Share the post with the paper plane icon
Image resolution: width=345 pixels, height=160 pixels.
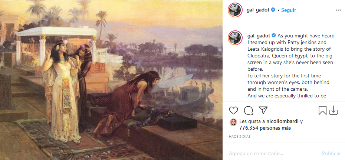(263, 110)
